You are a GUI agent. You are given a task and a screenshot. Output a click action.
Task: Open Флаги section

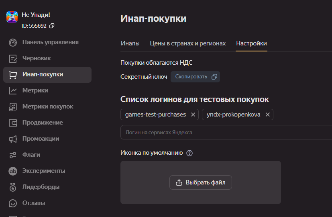[47, 155]
